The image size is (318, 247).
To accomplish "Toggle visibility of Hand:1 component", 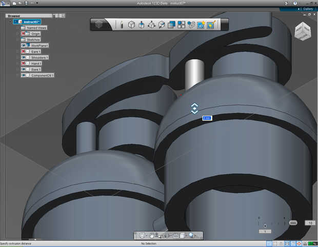I will [x=24, y=63].
